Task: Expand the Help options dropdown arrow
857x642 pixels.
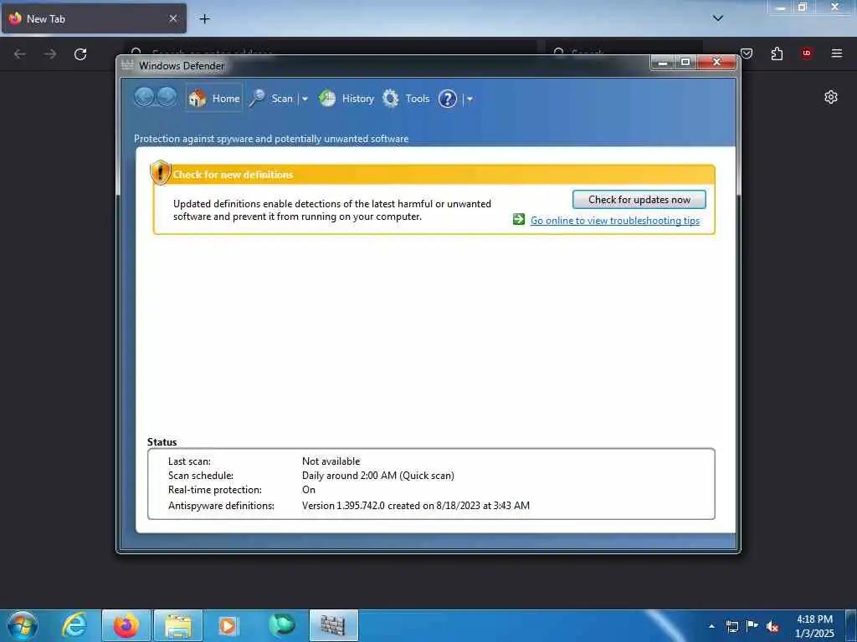Action: click(x=470, y=99)
